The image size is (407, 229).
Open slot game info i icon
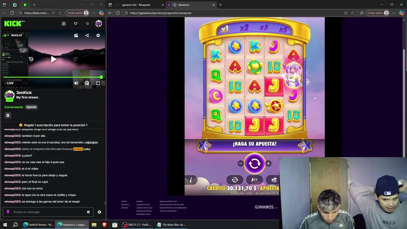tap(191, 180)
